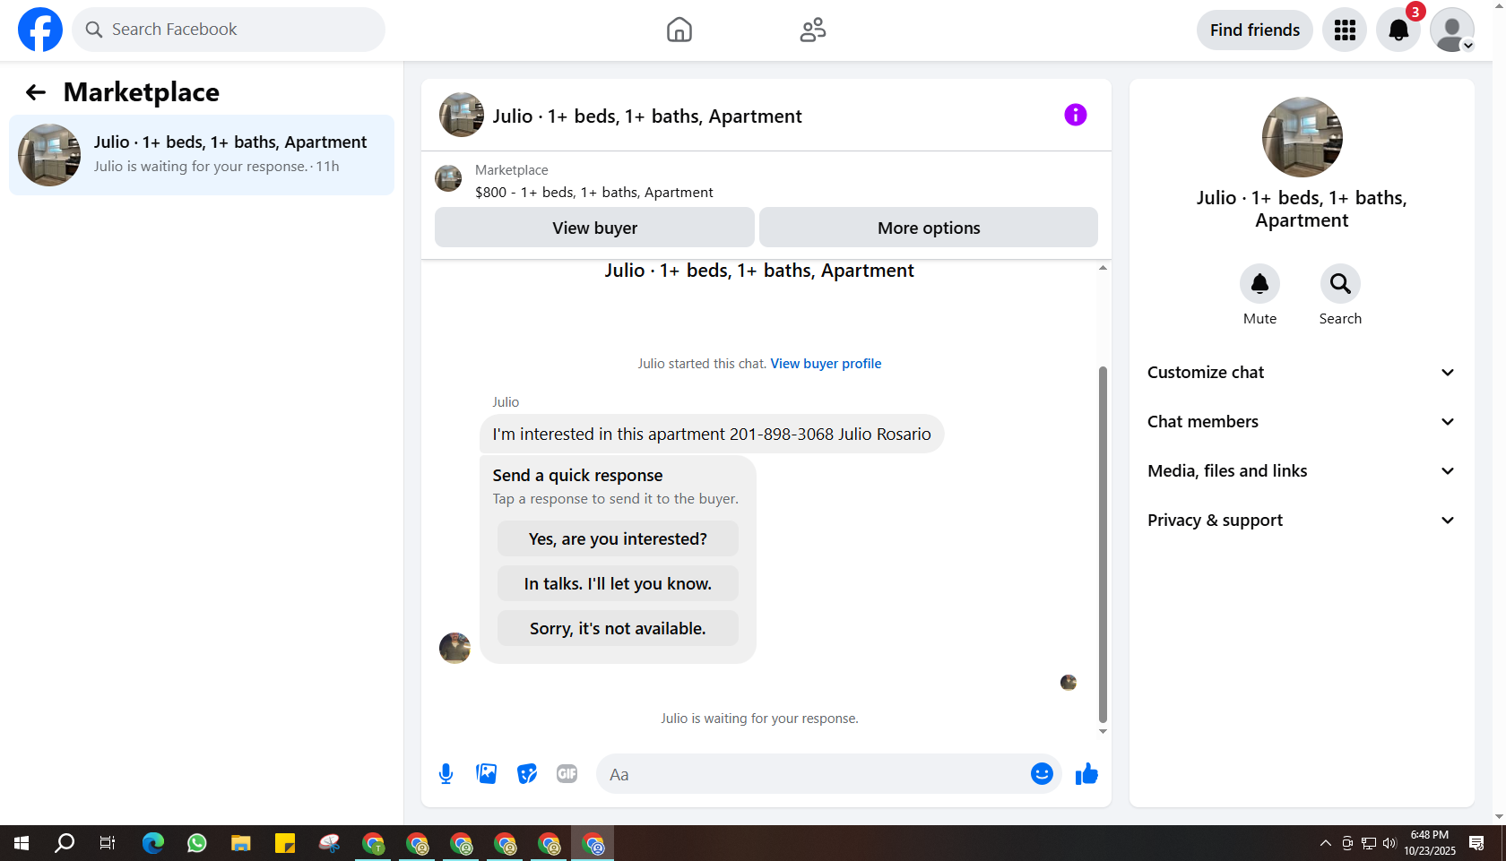Click the Home icon in top navigation
1506x861 pixels.
coord(679,30)
